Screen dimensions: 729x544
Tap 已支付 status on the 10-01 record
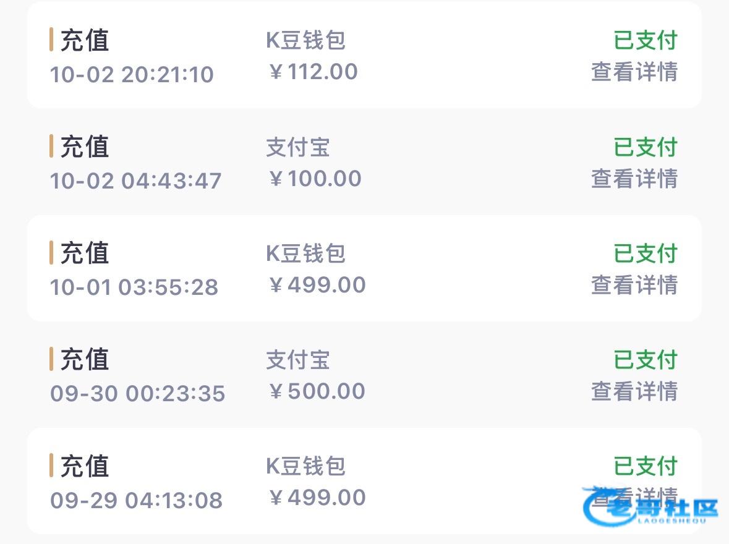point(645,254)
